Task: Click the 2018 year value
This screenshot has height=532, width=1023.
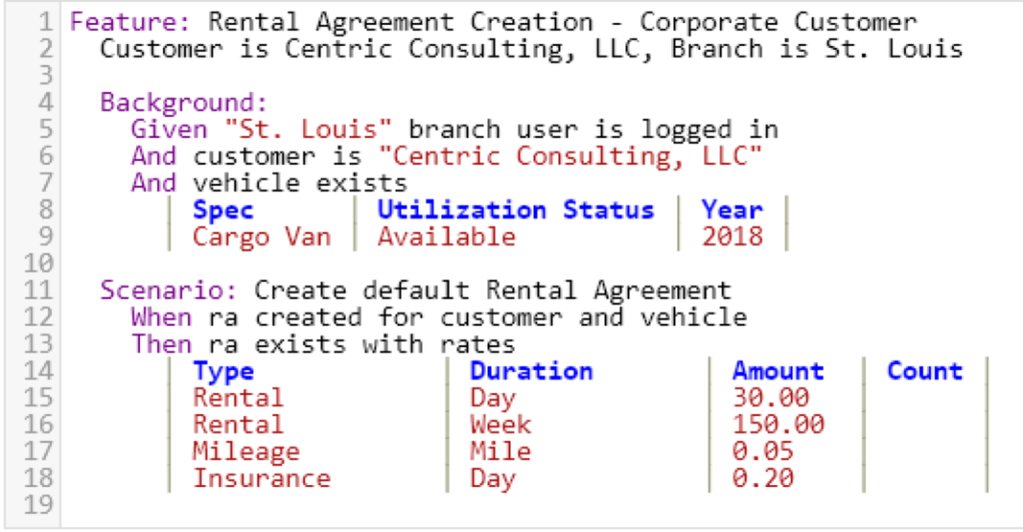Action: (x=731, y=238)
